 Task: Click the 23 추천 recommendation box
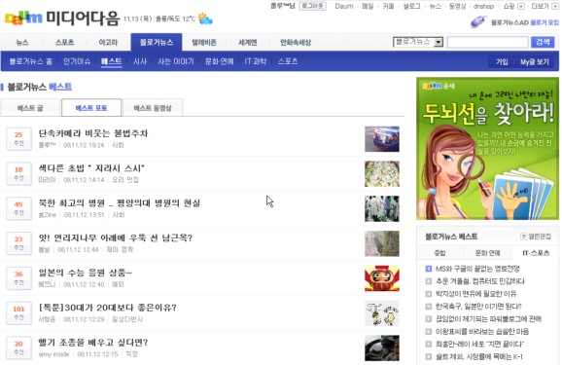click(x=18, y=243)
